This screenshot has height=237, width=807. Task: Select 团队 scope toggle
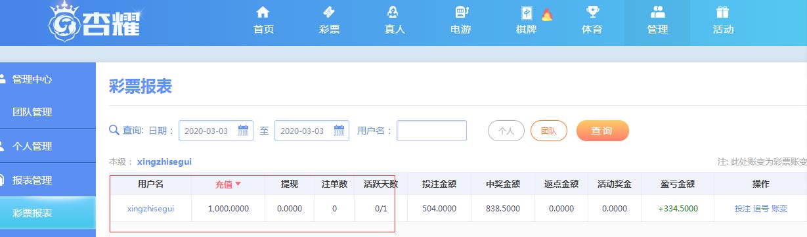pyautogui.click(x=548, y=131)
